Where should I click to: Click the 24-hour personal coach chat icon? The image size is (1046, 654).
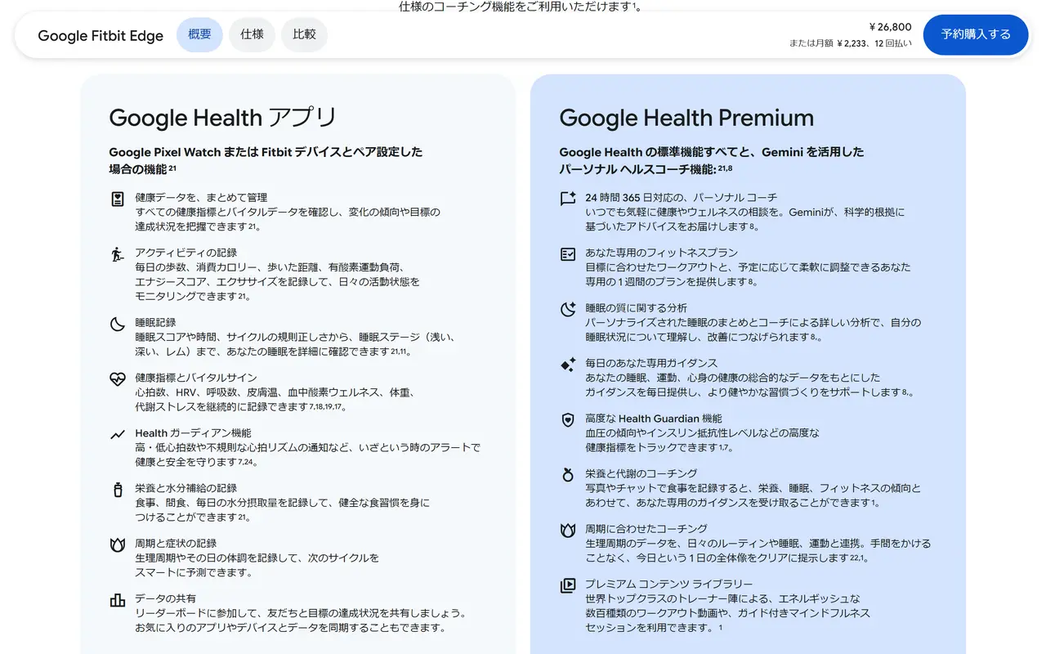(x=568, y=199)
